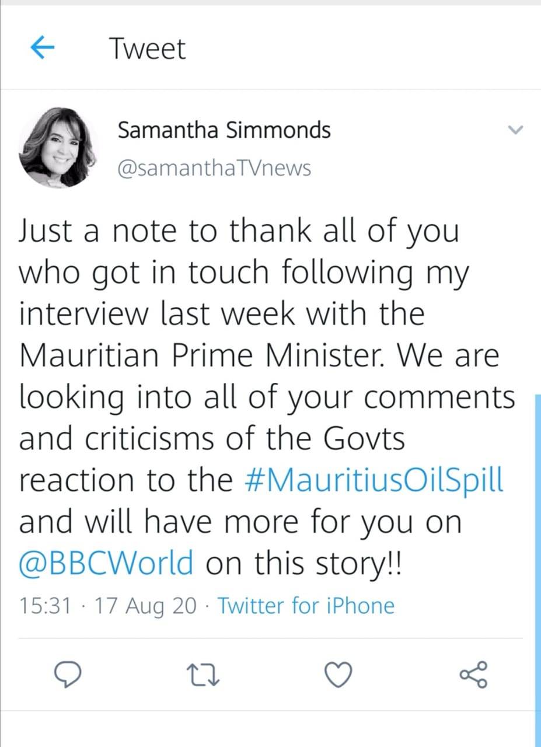Open the @samanthaTVnews handle
Image resolution: width=541 pixels, height=747 pixels.
point(214,169)
